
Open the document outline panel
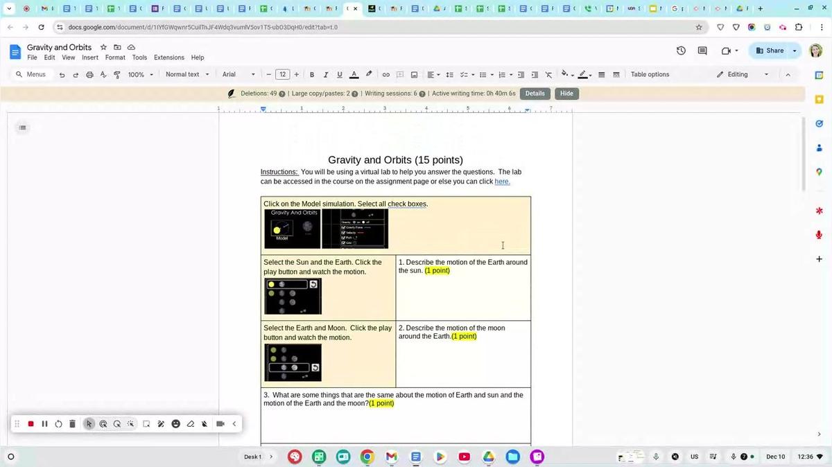(x=23, y=127)
